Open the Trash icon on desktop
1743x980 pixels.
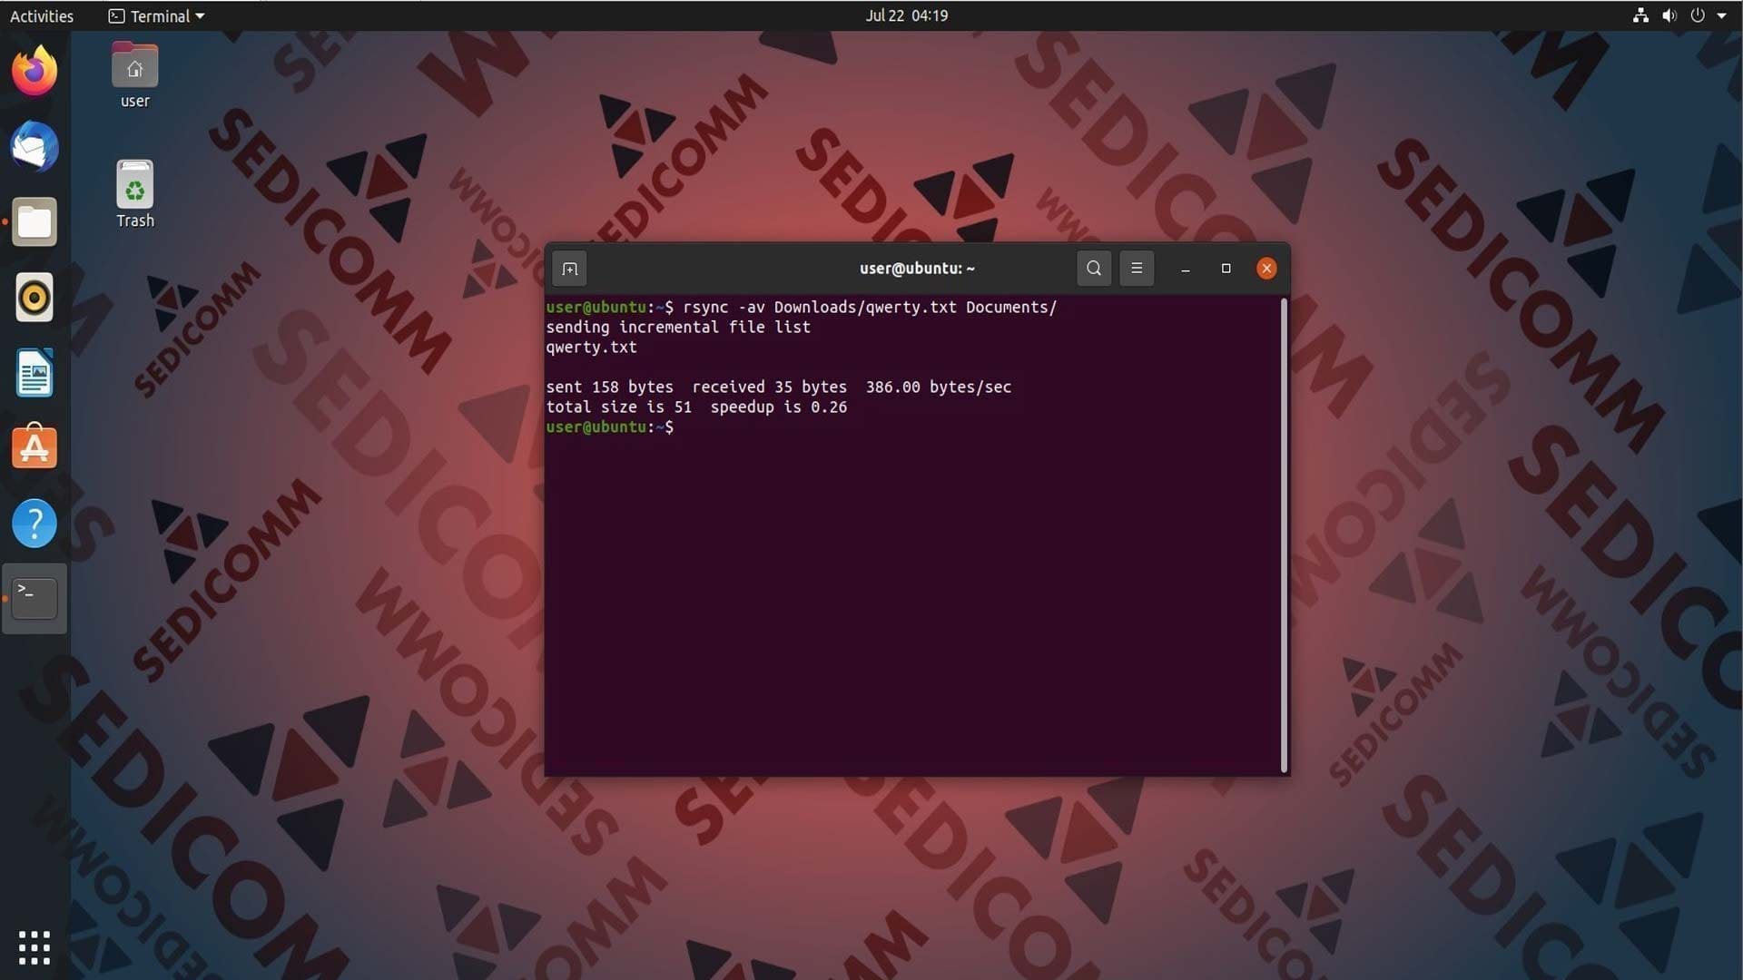(x=134, y=194)
